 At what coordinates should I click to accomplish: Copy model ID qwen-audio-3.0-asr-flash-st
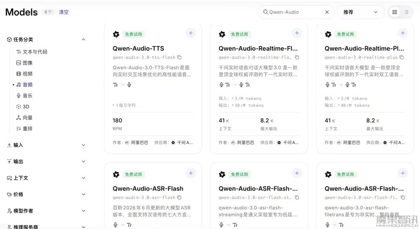tap(297, 198)
